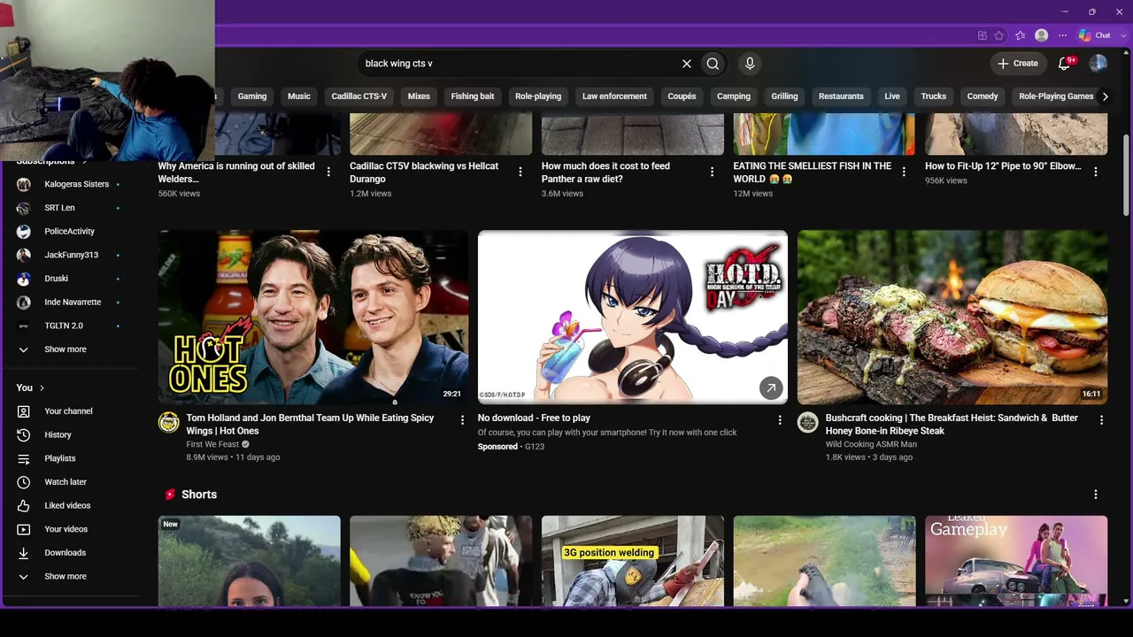Open options for skilled Welders video
The width and height of the screenshot is (1133, 637).
click(x=328, y=172)
